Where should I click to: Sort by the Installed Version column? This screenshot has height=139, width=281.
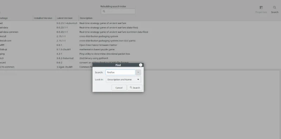click(x=44, y=18)
